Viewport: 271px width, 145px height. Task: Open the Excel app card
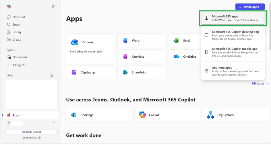pos(185,40)
